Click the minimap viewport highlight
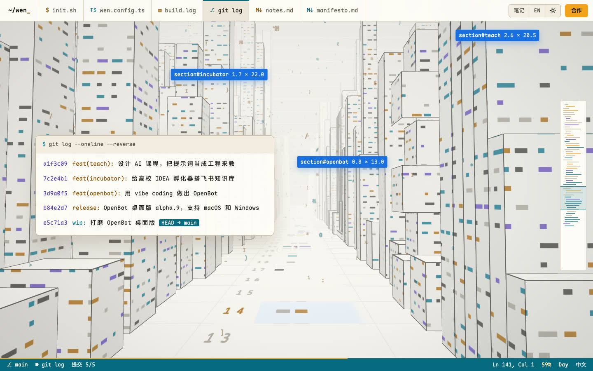The image size is (593, 371). [573, 198]
